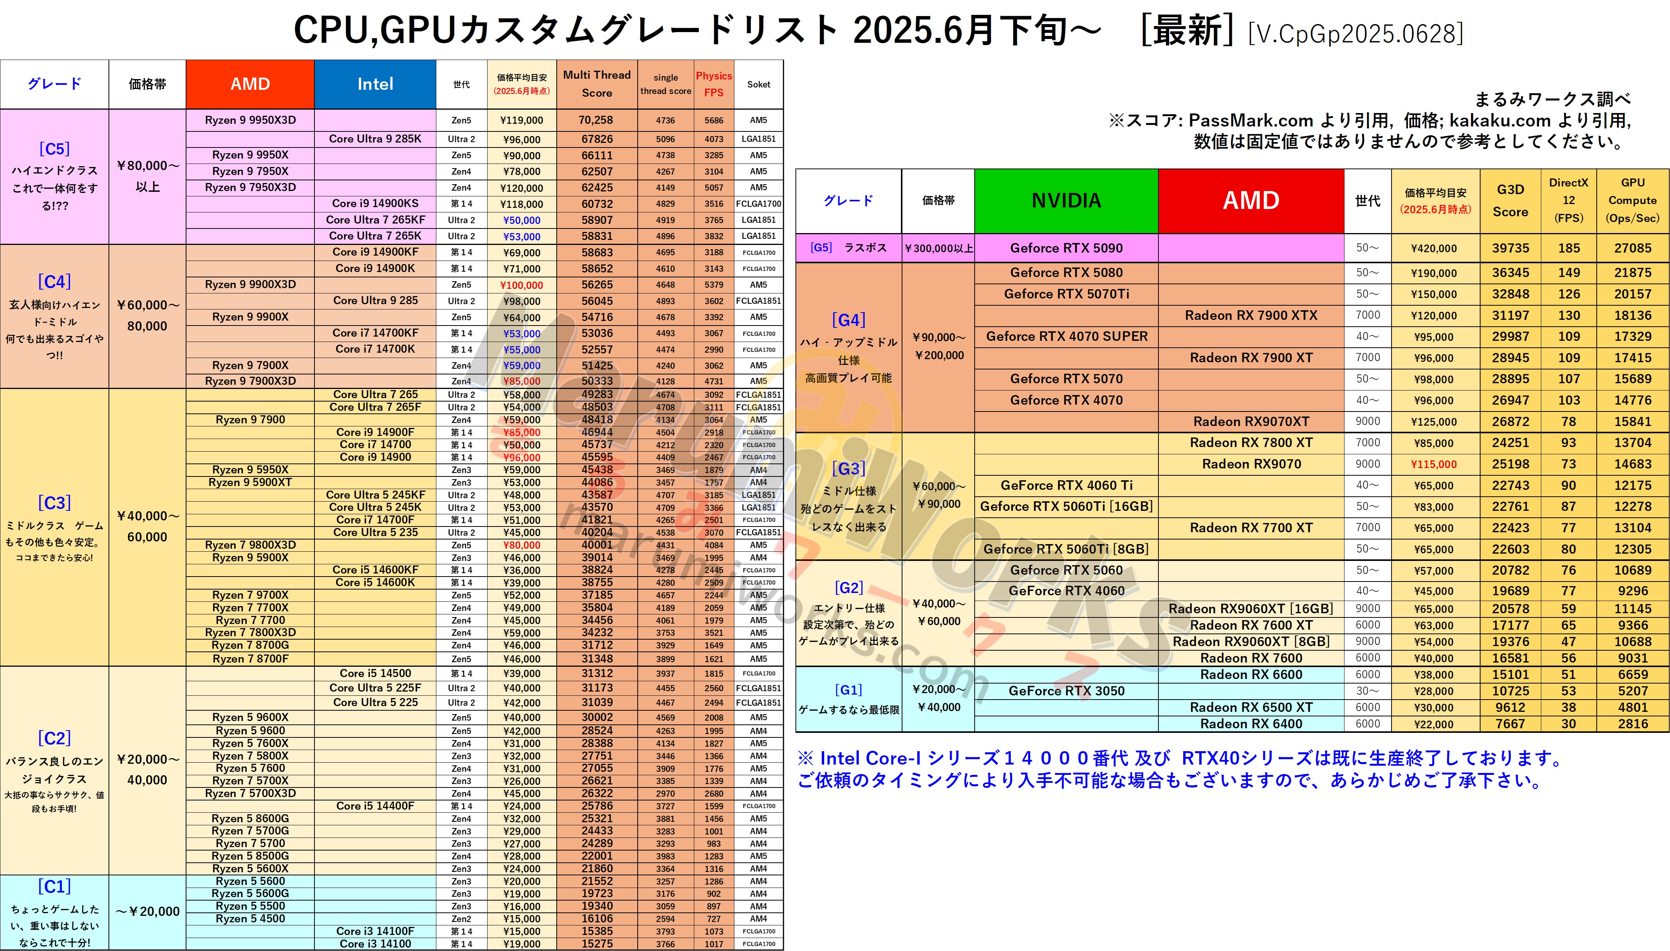
Task: Click the blue Intel column header
Action: point(375,84)
